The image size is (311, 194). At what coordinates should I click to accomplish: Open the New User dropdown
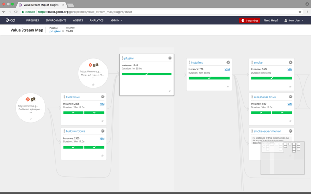click(294, 21)
